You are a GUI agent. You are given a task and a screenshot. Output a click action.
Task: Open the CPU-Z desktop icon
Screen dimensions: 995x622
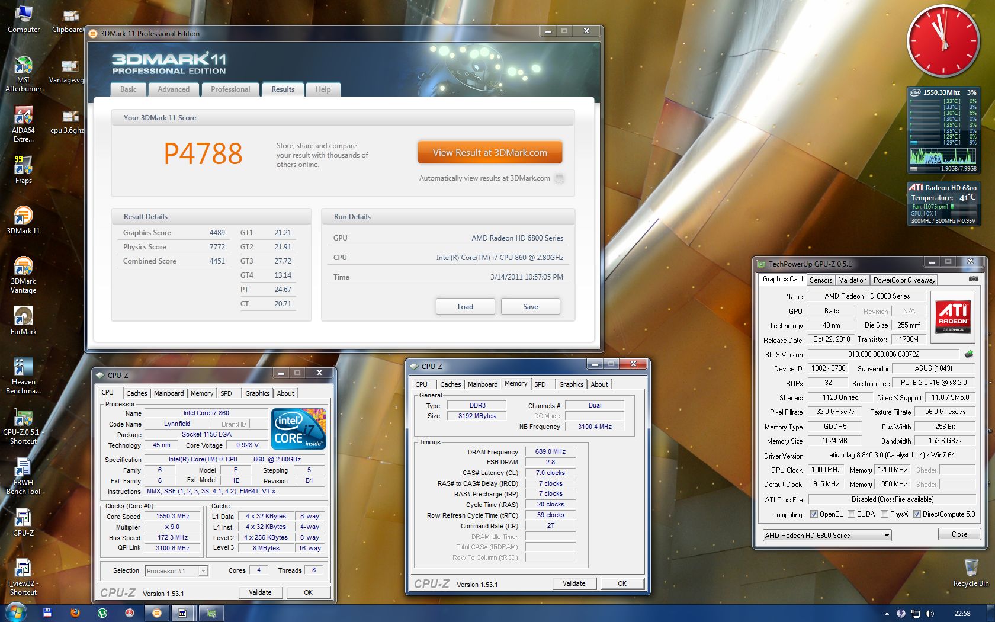(x=23, y=522)
